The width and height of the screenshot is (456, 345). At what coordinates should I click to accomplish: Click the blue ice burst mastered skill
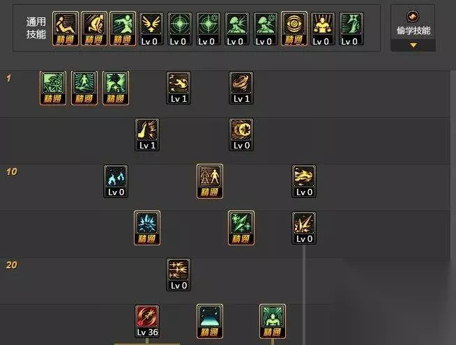click(147, 228)
